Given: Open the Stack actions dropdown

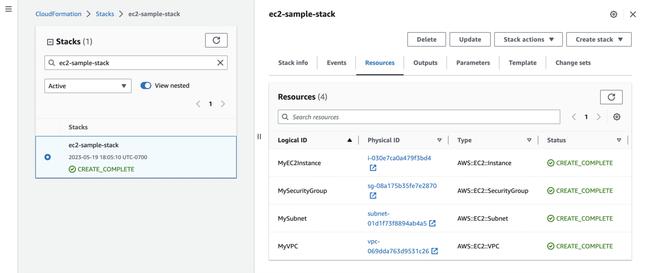Looking at the screenshot, I should (x=528, y=39).
